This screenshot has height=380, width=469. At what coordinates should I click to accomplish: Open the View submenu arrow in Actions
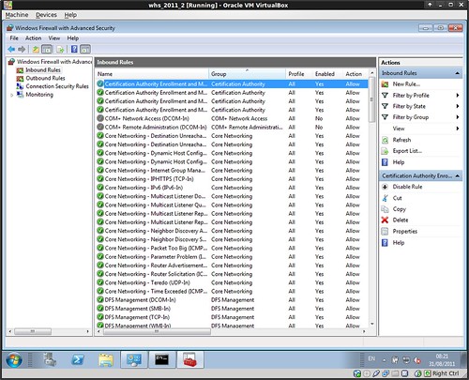pyautogui.click(x=458, y=129)
